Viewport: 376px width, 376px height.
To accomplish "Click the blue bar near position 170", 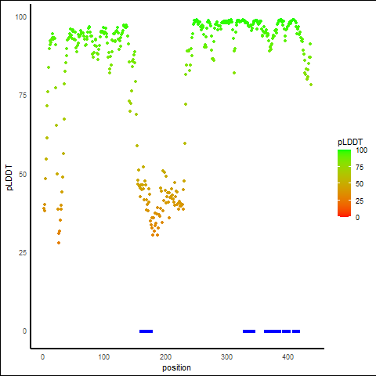I will click(146, 331).
